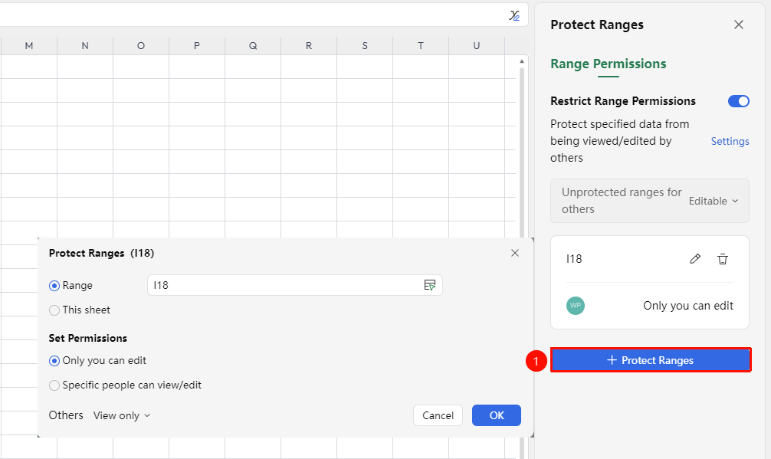The width and height of the screenshot is (771, 459).
Task: Select column R header
Action: 309,46
